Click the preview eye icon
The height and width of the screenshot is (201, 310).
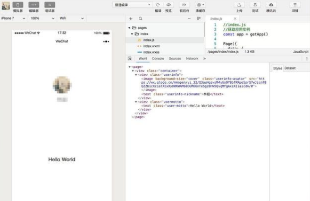click(169, 5)
